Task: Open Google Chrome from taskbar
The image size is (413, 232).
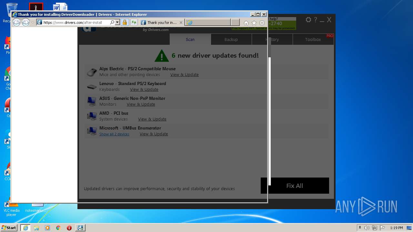Action: pos(58,228)
